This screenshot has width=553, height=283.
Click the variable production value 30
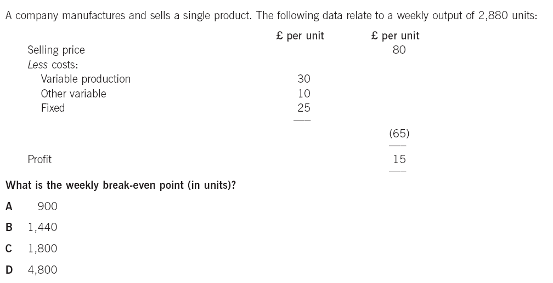304,79
